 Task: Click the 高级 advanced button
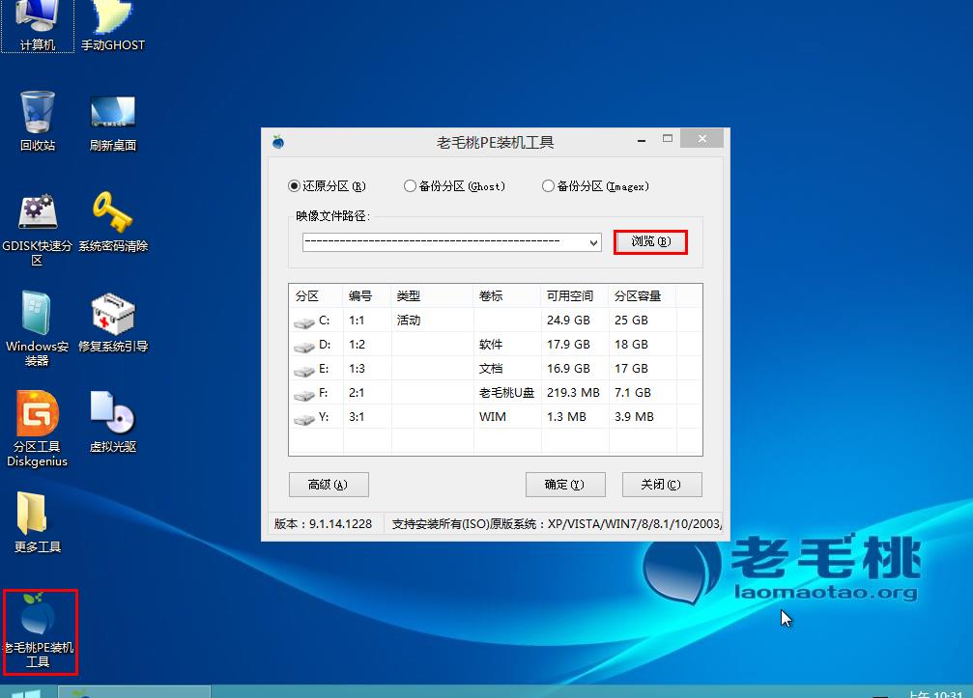(329, 485)
